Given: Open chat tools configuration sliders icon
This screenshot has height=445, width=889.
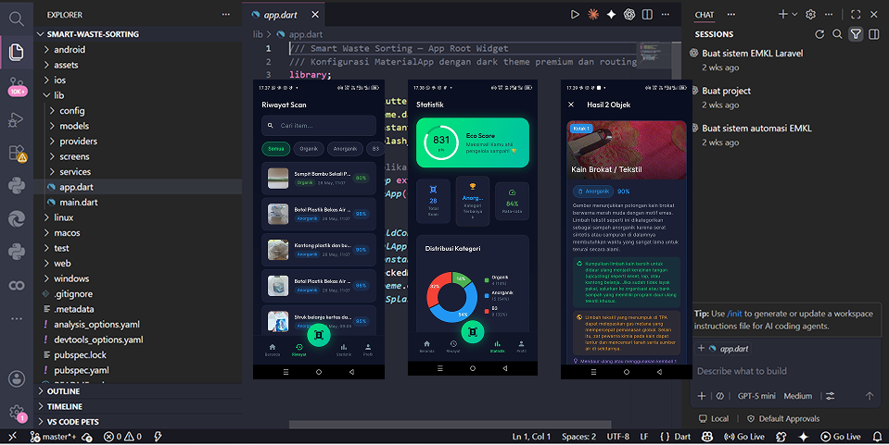Looking at the screenshot, I should pos(831,396).
